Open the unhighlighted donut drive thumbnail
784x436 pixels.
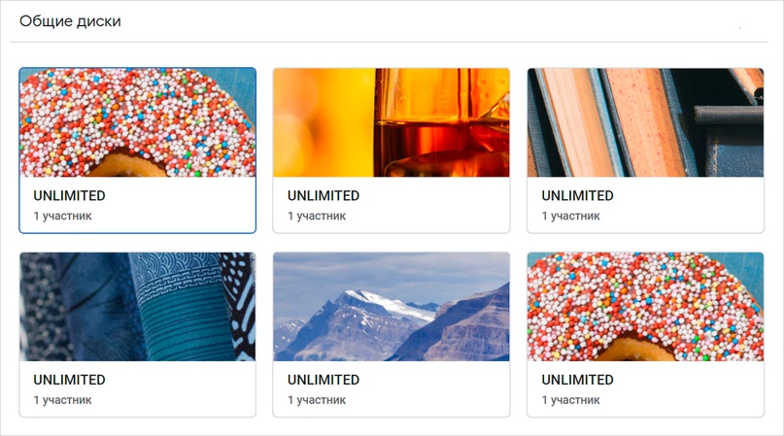click(645, 307)
